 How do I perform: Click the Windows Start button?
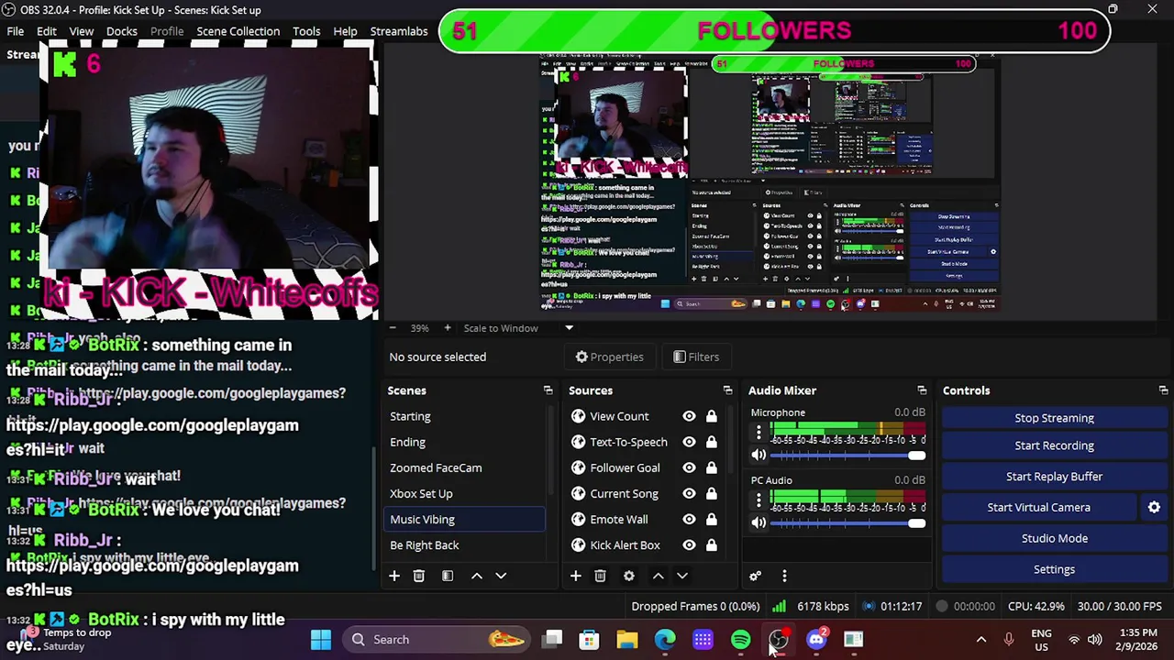click(321, 640)
